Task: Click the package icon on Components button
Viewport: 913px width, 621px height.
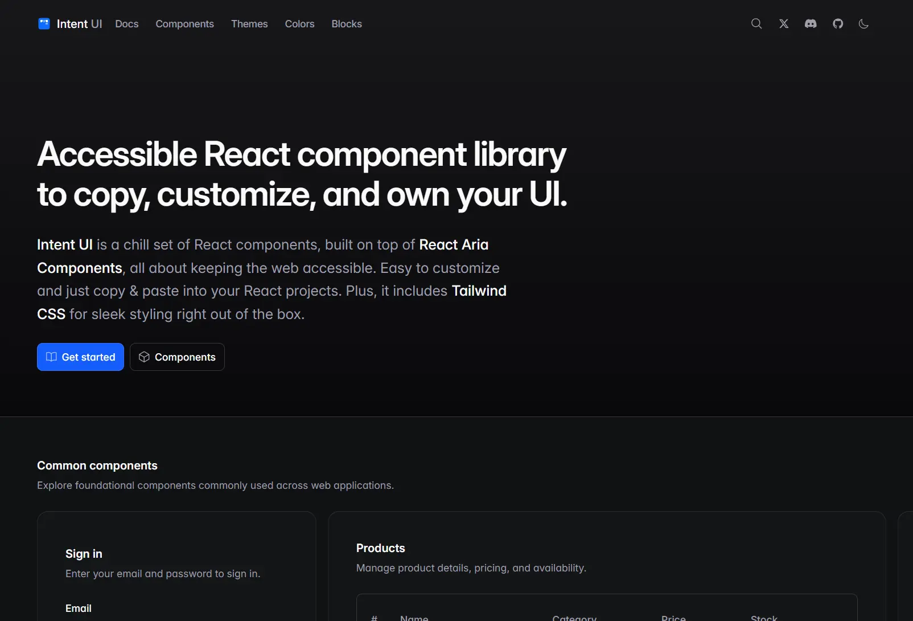Action: 144,357
